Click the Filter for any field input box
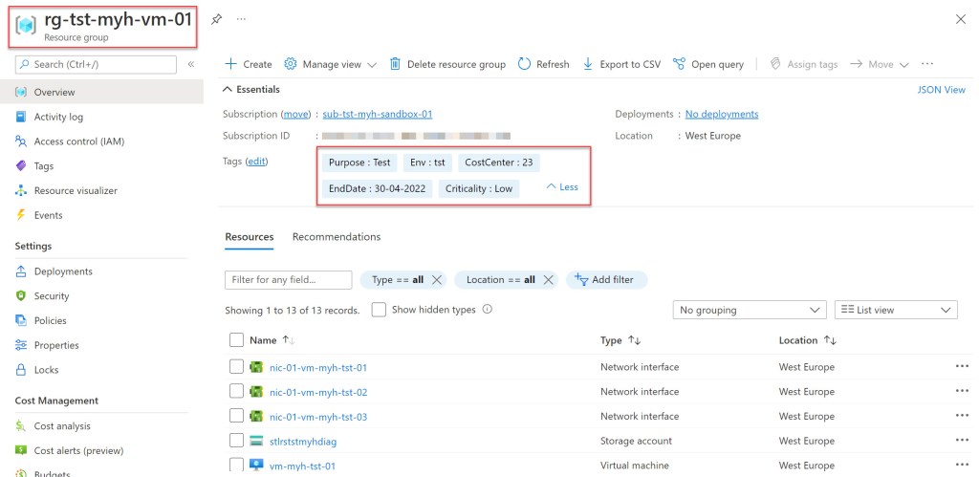Image resolution: width=979 pixels, height=477 pixels. click(288, 280)
